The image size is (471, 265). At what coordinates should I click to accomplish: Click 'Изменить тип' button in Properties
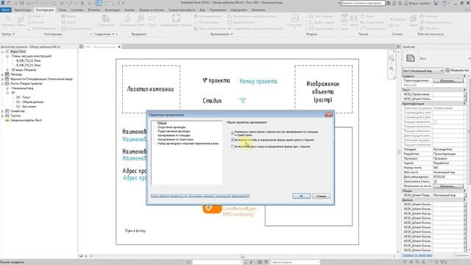[x=457, y=71]
